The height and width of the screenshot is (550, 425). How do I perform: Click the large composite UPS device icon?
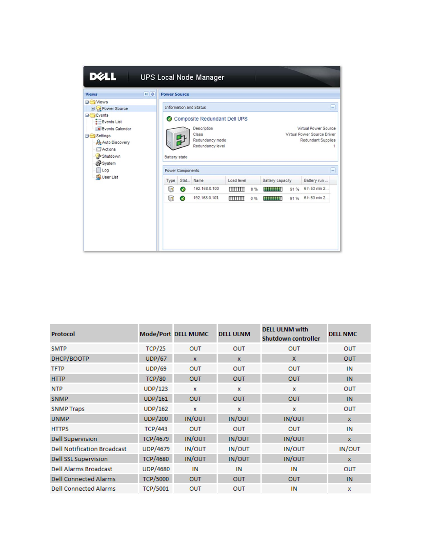pyautogui.click(x=178, y=139)
